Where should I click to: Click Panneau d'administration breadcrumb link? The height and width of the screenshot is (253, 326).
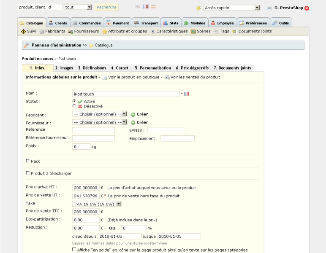(56, 45)
